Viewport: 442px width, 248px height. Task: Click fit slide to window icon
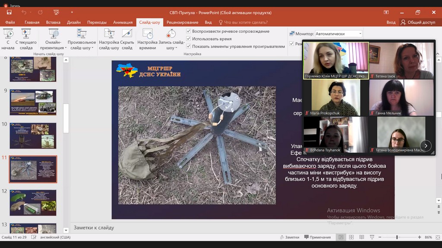437,237
